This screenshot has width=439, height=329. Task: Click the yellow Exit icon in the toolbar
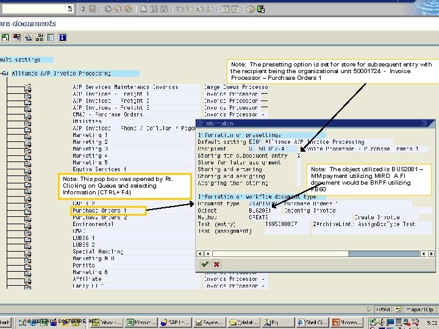coord(118,9)
